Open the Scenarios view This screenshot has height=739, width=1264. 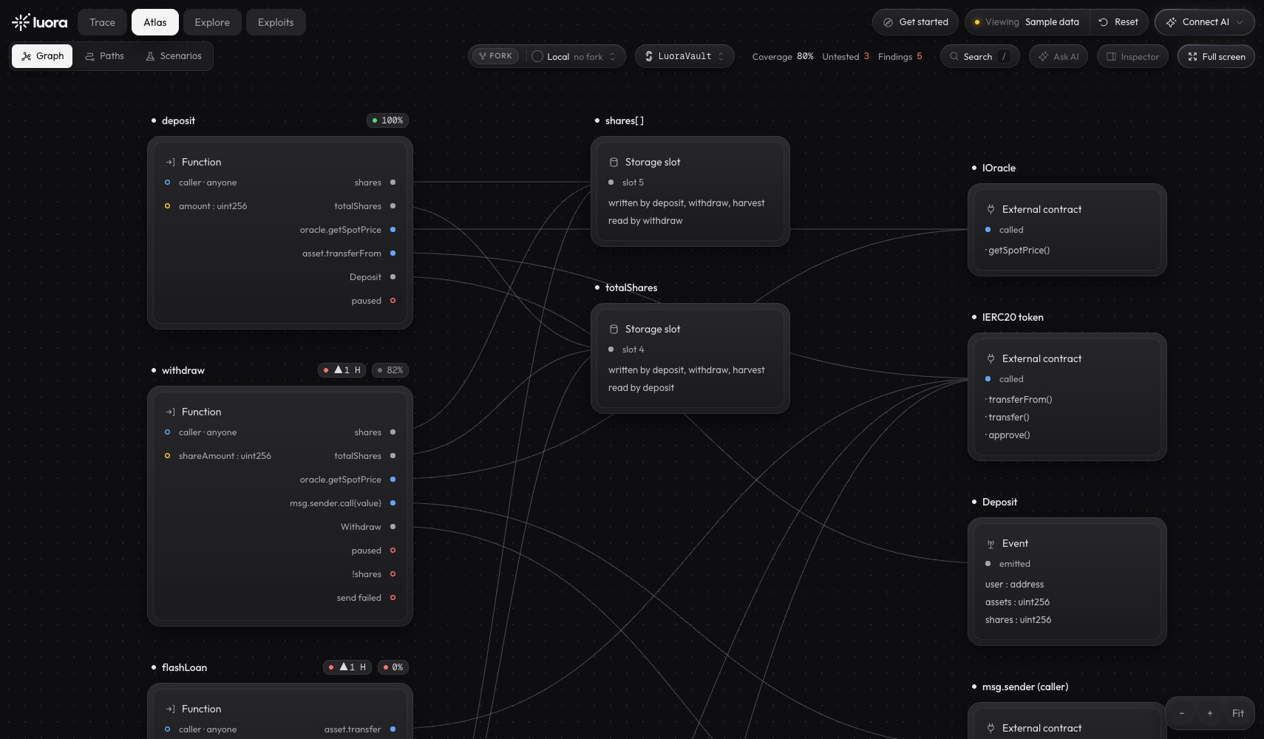(174, 56)
